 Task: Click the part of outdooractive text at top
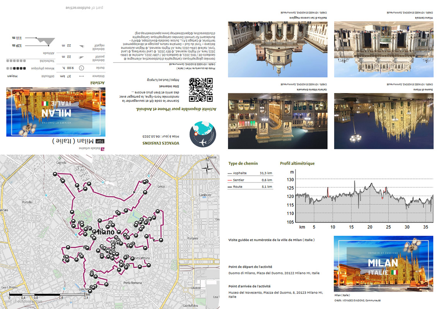coord(84,8)
